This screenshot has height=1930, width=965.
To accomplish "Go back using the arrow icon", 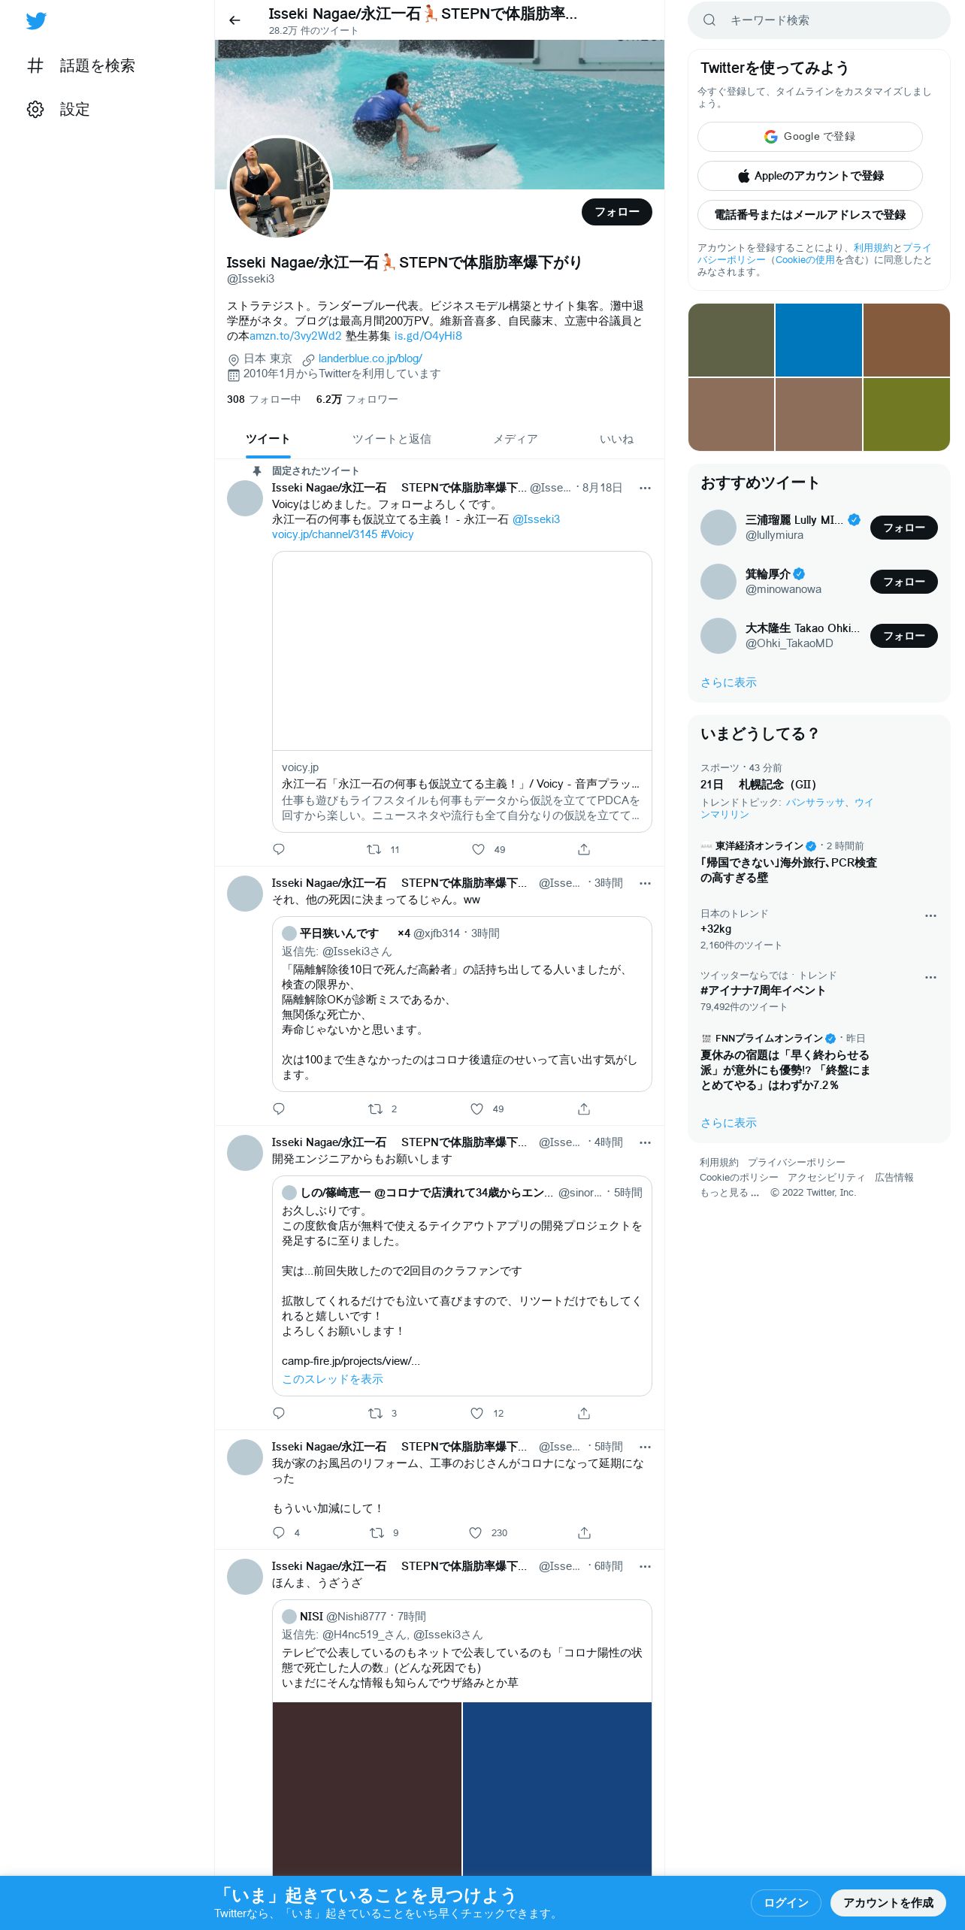I will (234, 20).
